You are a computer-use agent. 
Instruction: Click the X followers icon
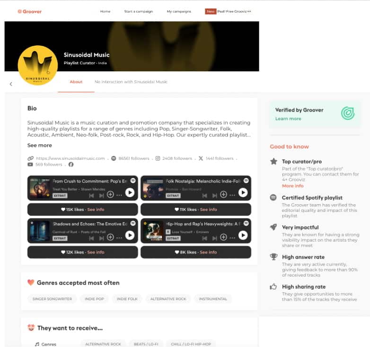click(x=201, y=158)
